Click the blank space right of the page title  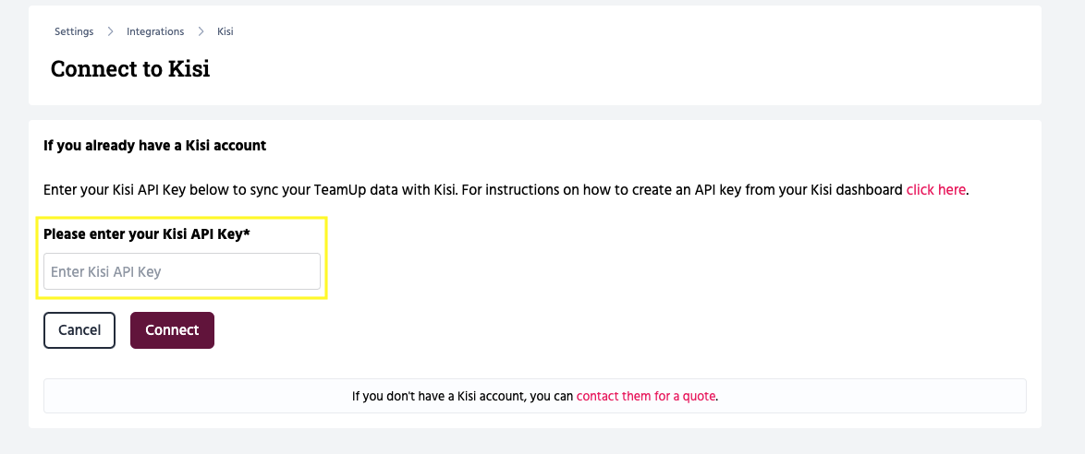tap(601, 69)
